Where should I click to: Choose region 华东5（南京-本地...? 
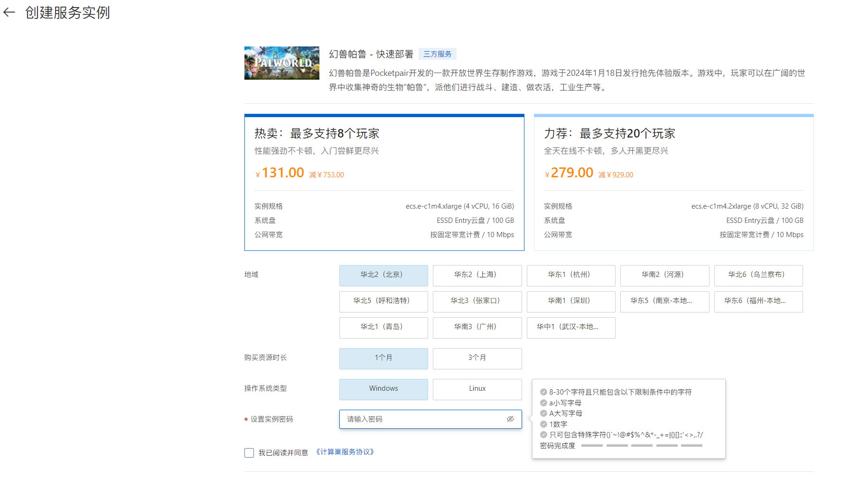[665, 302]
